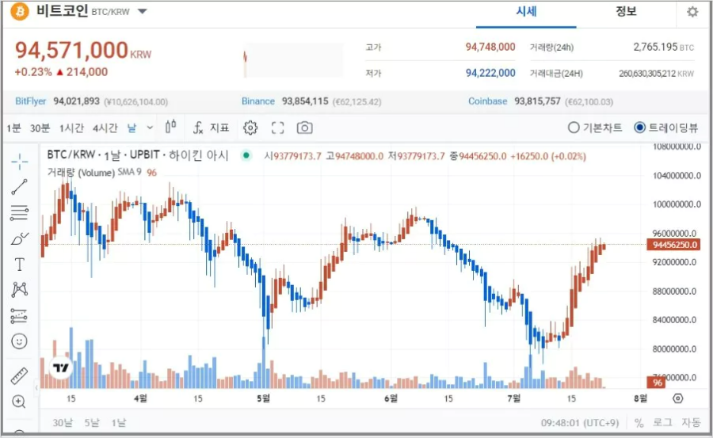Select the 30분 timeframe

40,128
